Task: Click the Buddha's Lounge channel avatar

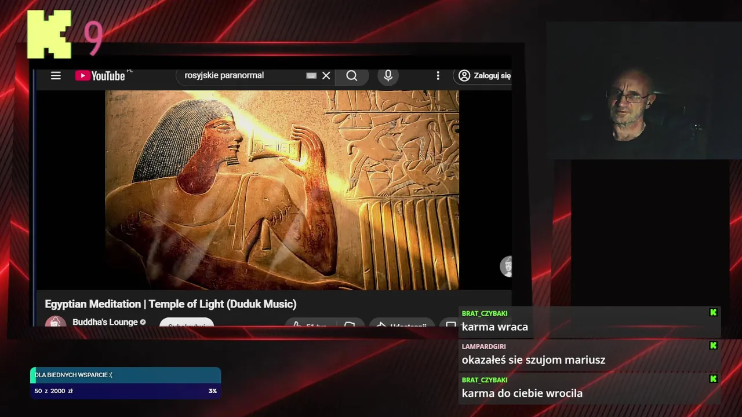Action: [x=56, y=322]
